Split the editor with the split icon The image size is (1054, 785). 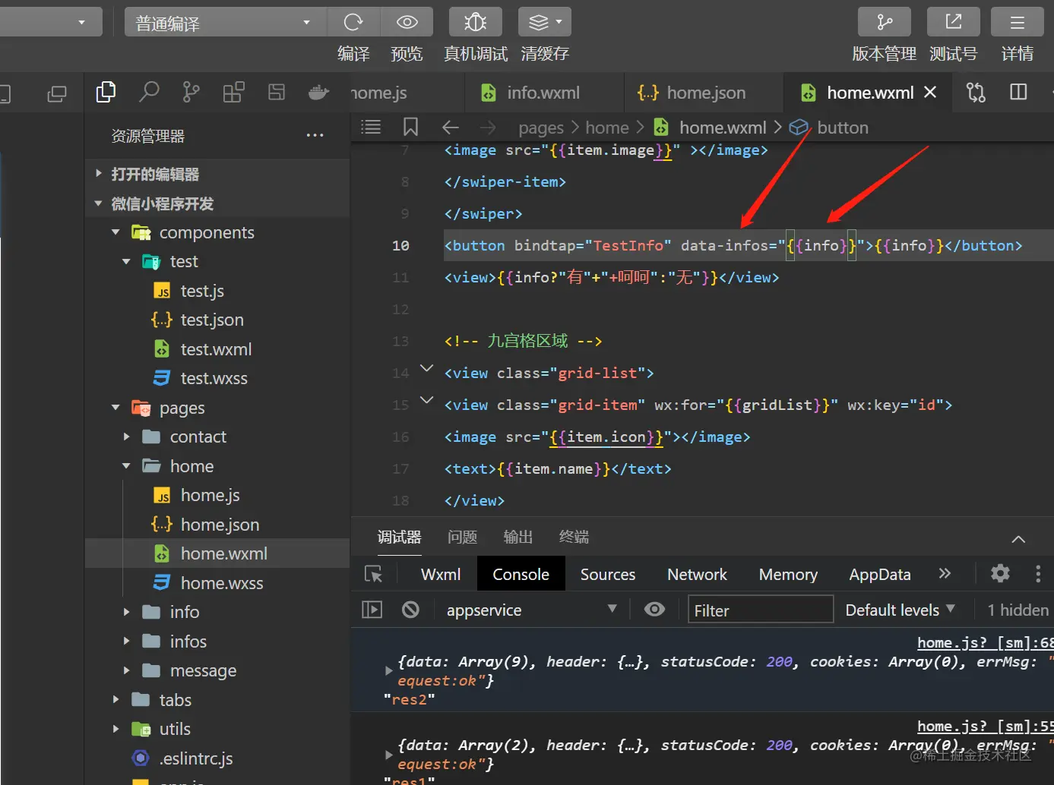(1018, 93)
